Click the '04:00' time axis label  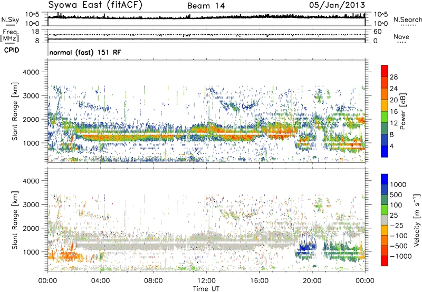pos(100,281)
